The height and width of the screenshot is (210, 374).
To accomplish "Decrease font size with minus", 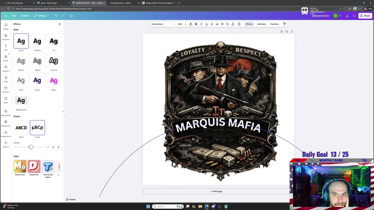I will click(x=174, y=24).
